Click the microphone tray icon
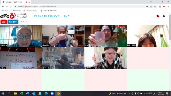Viewport: 171px width, 96px height. (x=135, y=94)
